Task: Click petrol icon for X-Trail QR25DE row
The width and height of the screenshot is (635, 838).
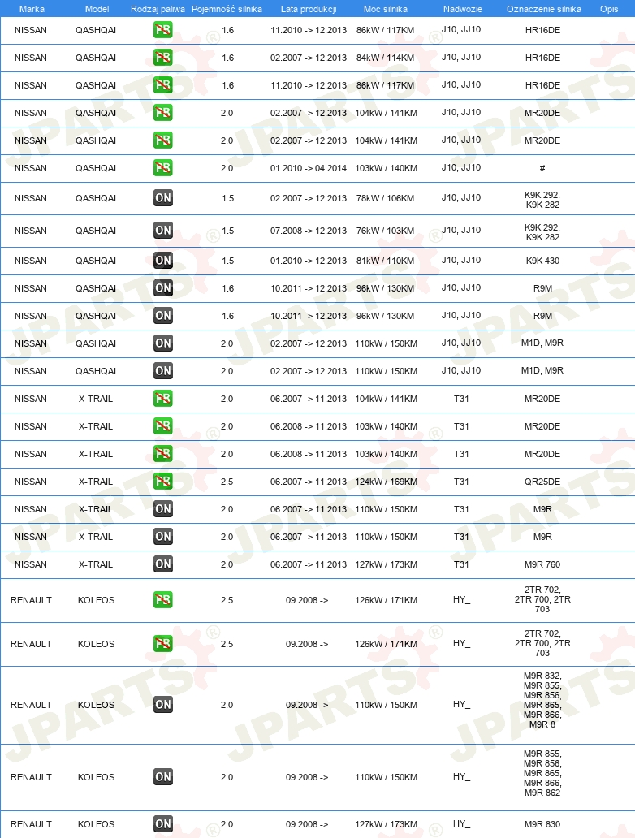Action: [162, 482]
